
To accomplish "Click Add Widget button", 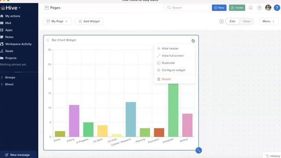I will [x=89, y=22].
